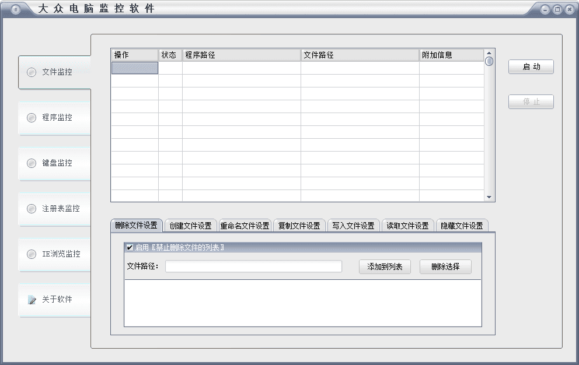
Task: Select the 注册表监控 round icon
Action: click(32, 209)
